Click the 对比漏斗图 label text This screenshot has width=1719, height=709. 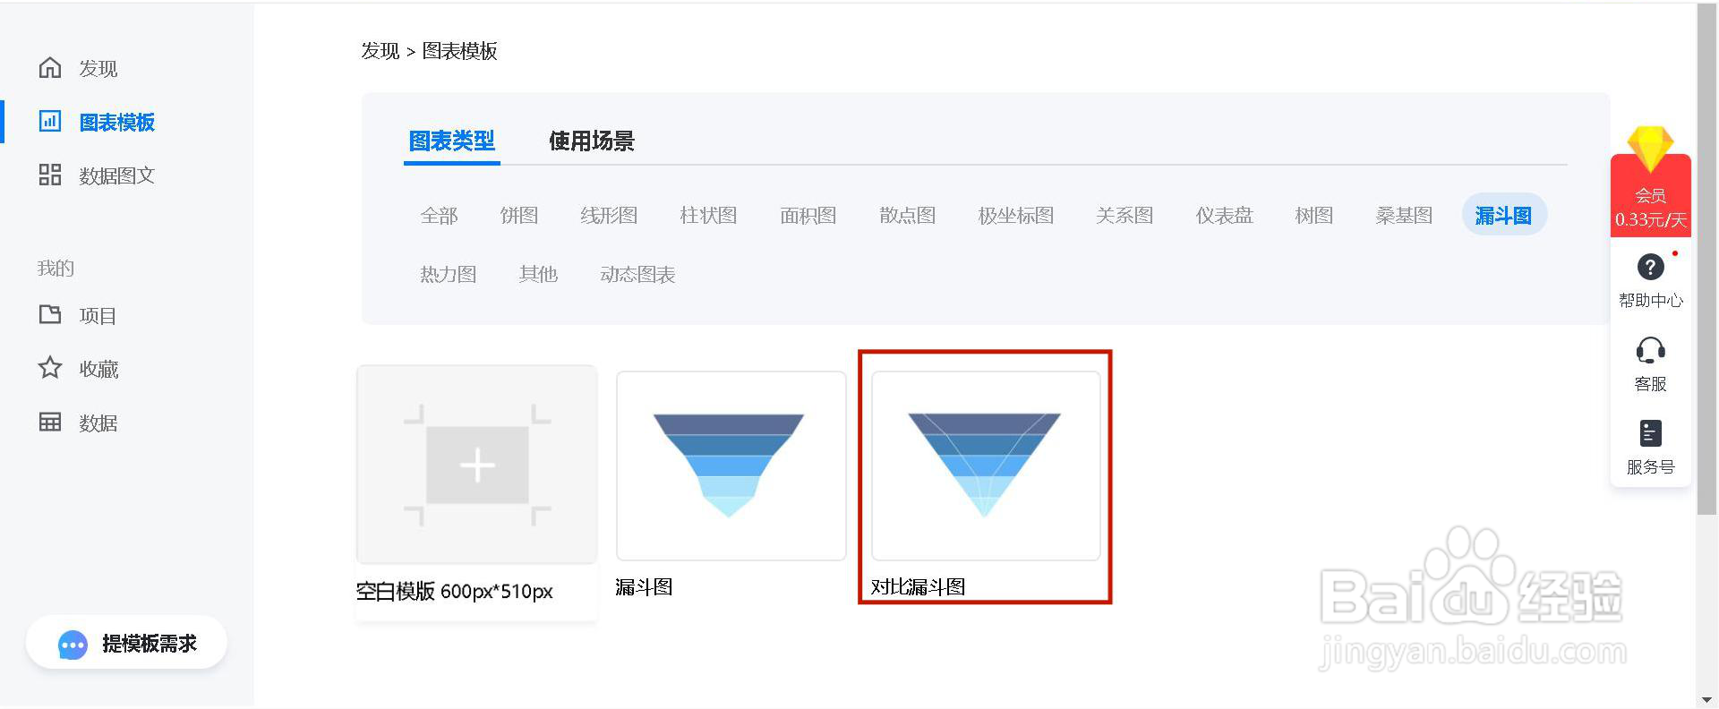(918, 587)
